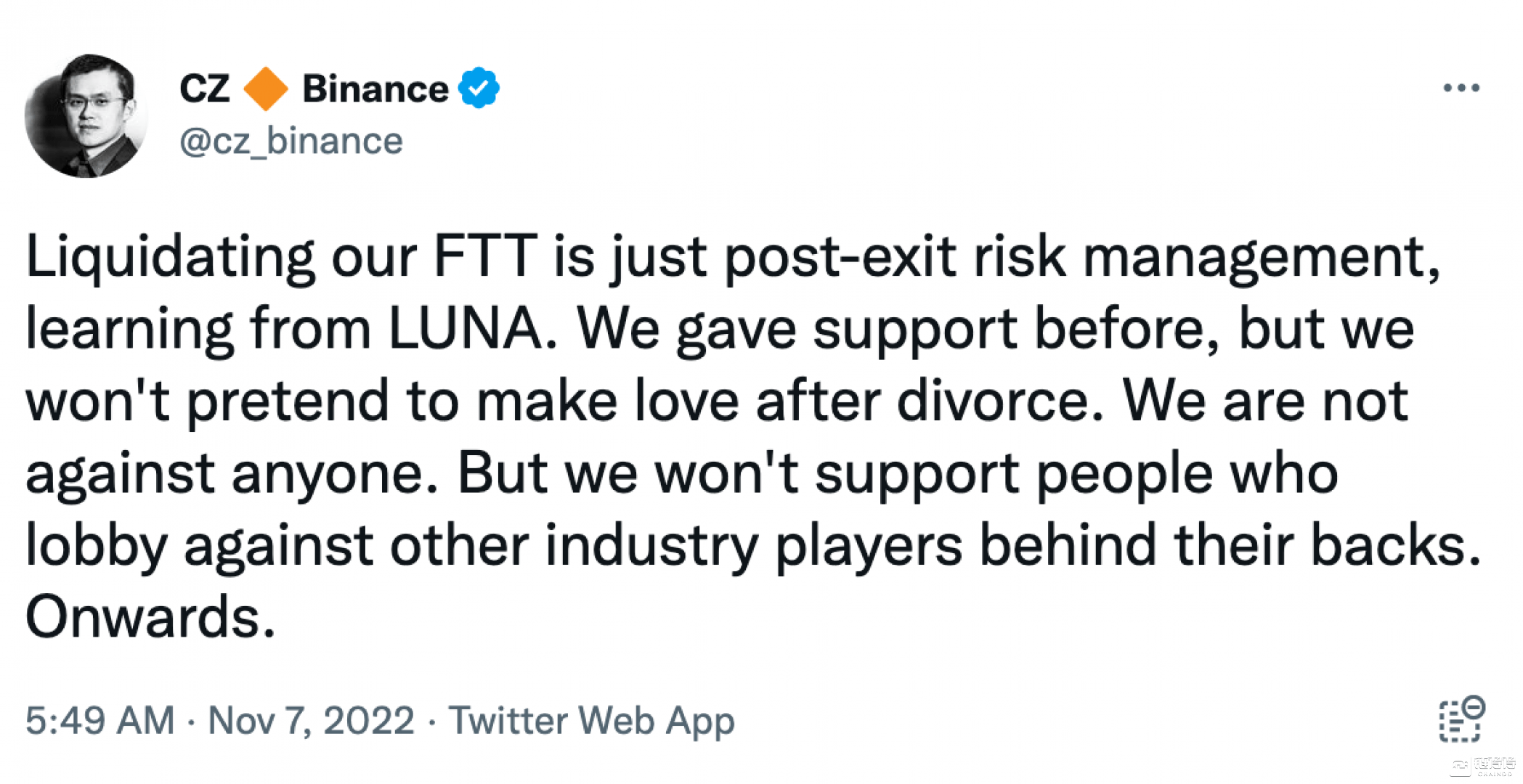Image resolution: width=1523 pixels, height=784 pixels.
Task: Click the "CZ" display name
Action: 204,89
